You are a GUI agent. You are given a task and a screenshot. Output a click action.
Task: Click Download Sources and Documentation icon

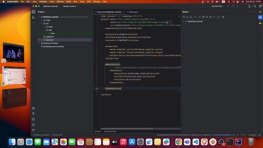[191, 17]
